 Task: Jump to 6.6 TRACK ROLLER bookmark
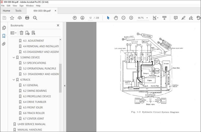pyautogui.click(x=34, y=113)
